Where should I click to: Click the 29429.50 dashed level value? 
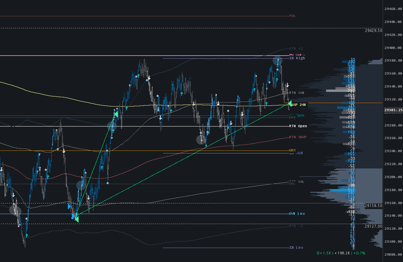(x=374, y=30)
